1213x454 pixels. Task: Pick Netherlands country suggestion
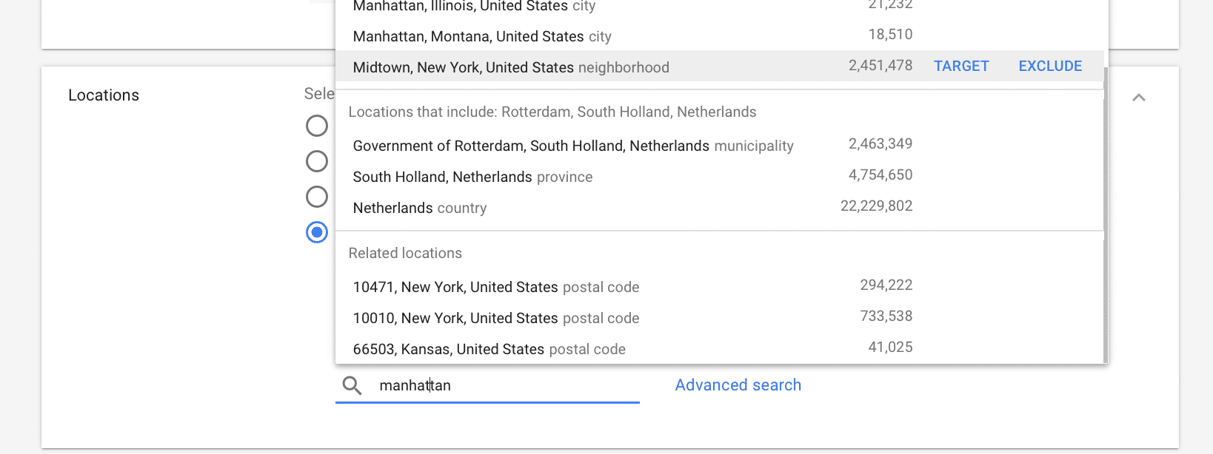pyautogui.click(x=720, y=207)
